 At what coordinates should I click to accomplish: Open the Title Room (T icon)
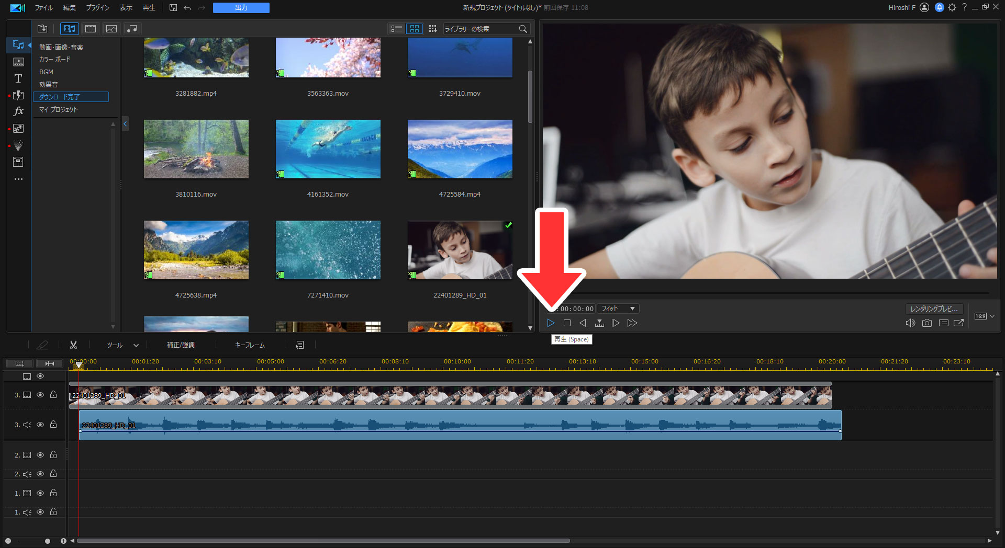(18, 78)
